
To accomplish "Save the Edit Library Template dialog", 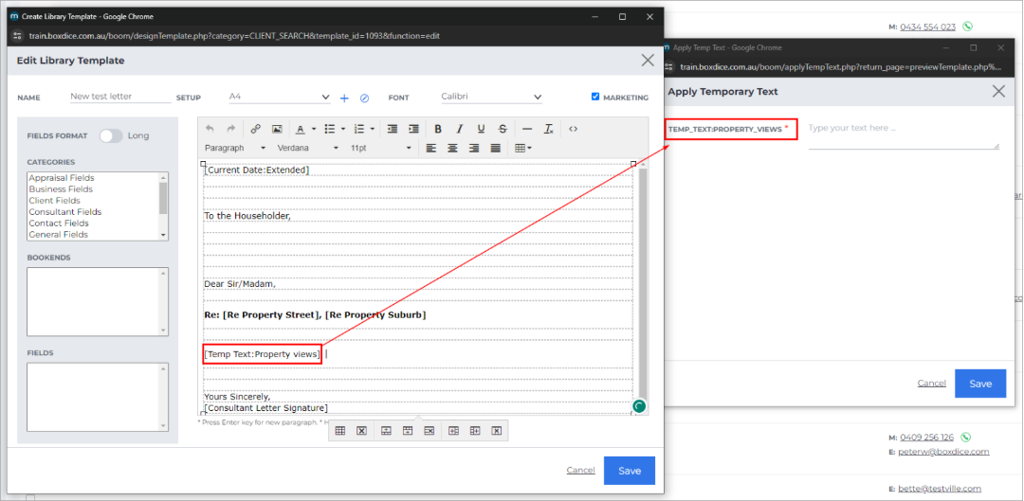I will 629,471.
